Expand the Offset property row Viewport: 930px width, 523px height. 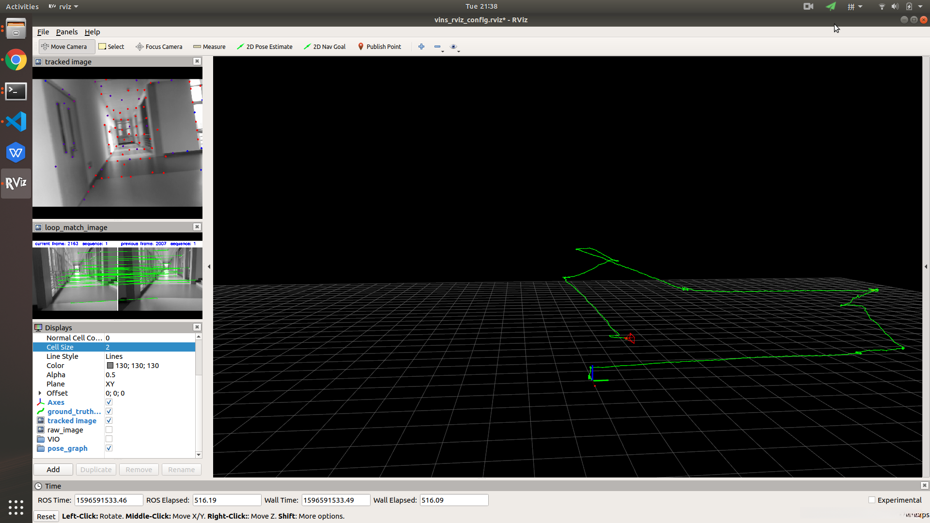pyautogui.click(x=40, y=393)
